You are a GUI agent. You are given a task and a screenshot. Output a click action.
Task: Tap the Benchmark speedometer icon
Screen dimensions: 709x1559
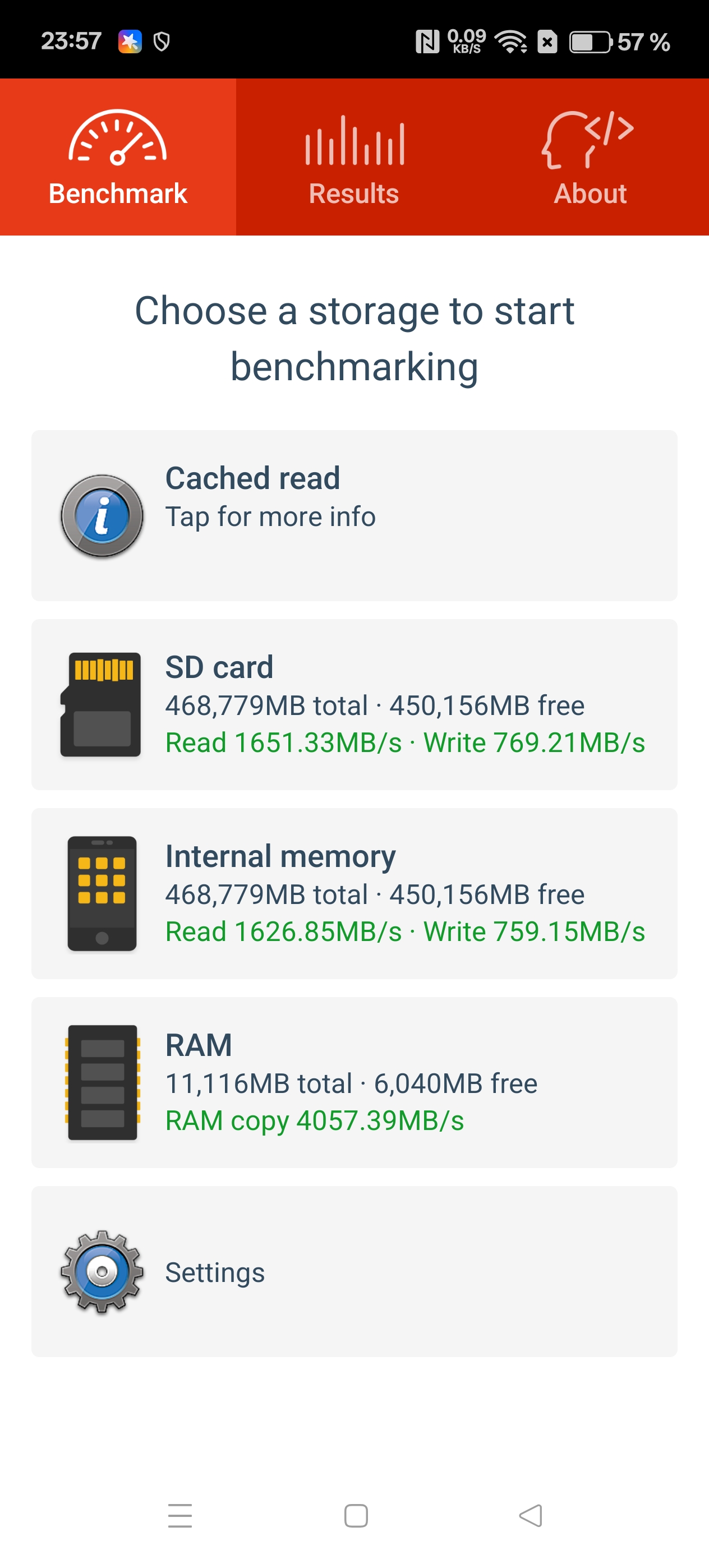click(x=117, y=138)
